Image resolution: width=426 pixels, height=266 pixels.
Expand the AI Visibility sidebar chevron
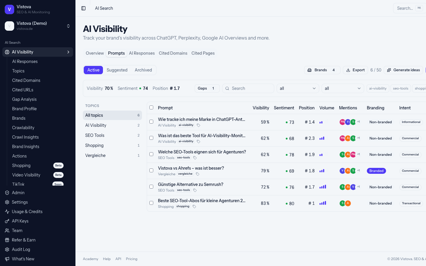click(x=68, y=52)
